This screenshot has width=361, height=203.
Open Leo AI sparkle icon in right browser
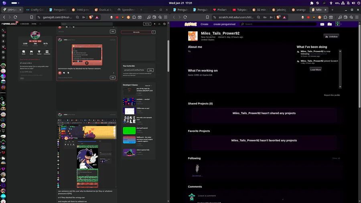click(351, 17)
